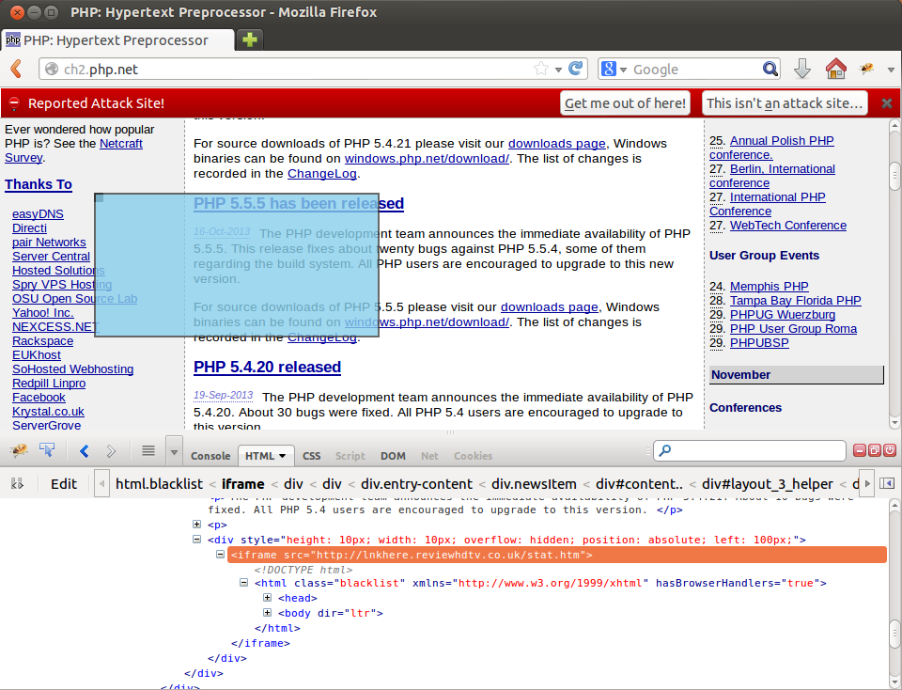The height and width of the screenshot is (690, 902).
Task: Click the November month header
Action: (796, 375)
